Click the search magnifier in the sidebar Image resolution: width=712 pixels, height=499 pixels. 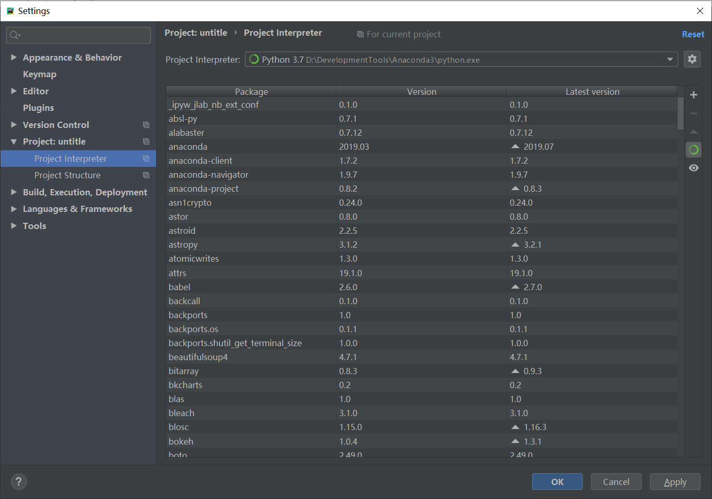click(14, 35)
